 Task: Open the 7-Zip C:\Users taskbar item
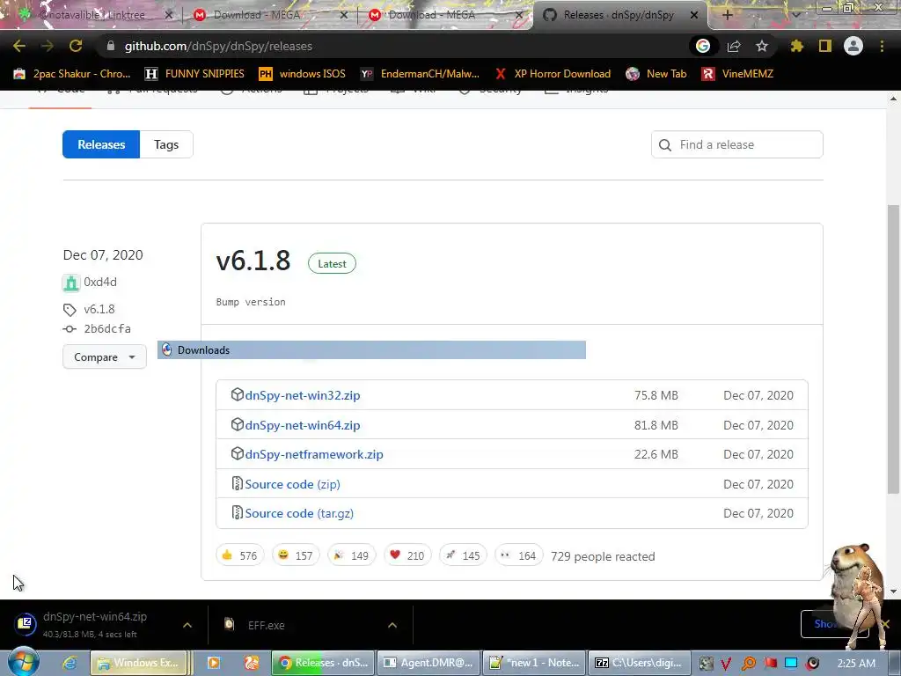click(x=640, y=663)
